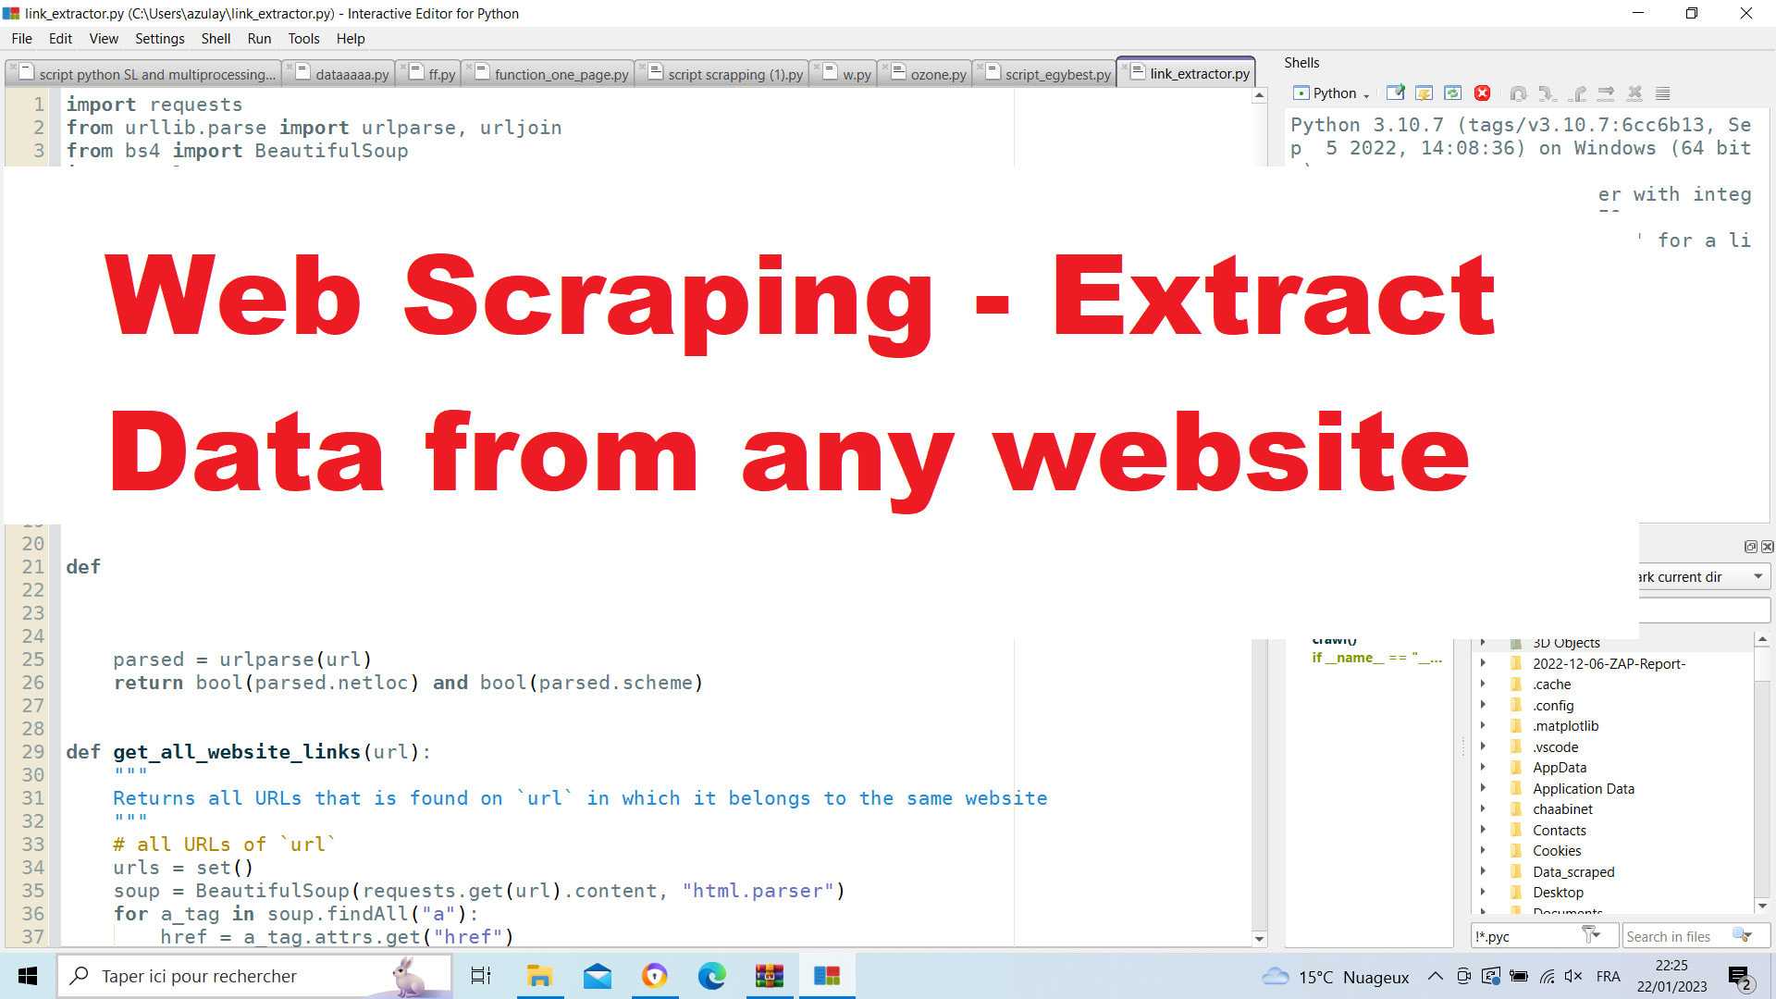Screen dimensions: 1776x999
Task: Jump to if __name__ in outline
Action: pyautogui.click(x=1376, y=658)
